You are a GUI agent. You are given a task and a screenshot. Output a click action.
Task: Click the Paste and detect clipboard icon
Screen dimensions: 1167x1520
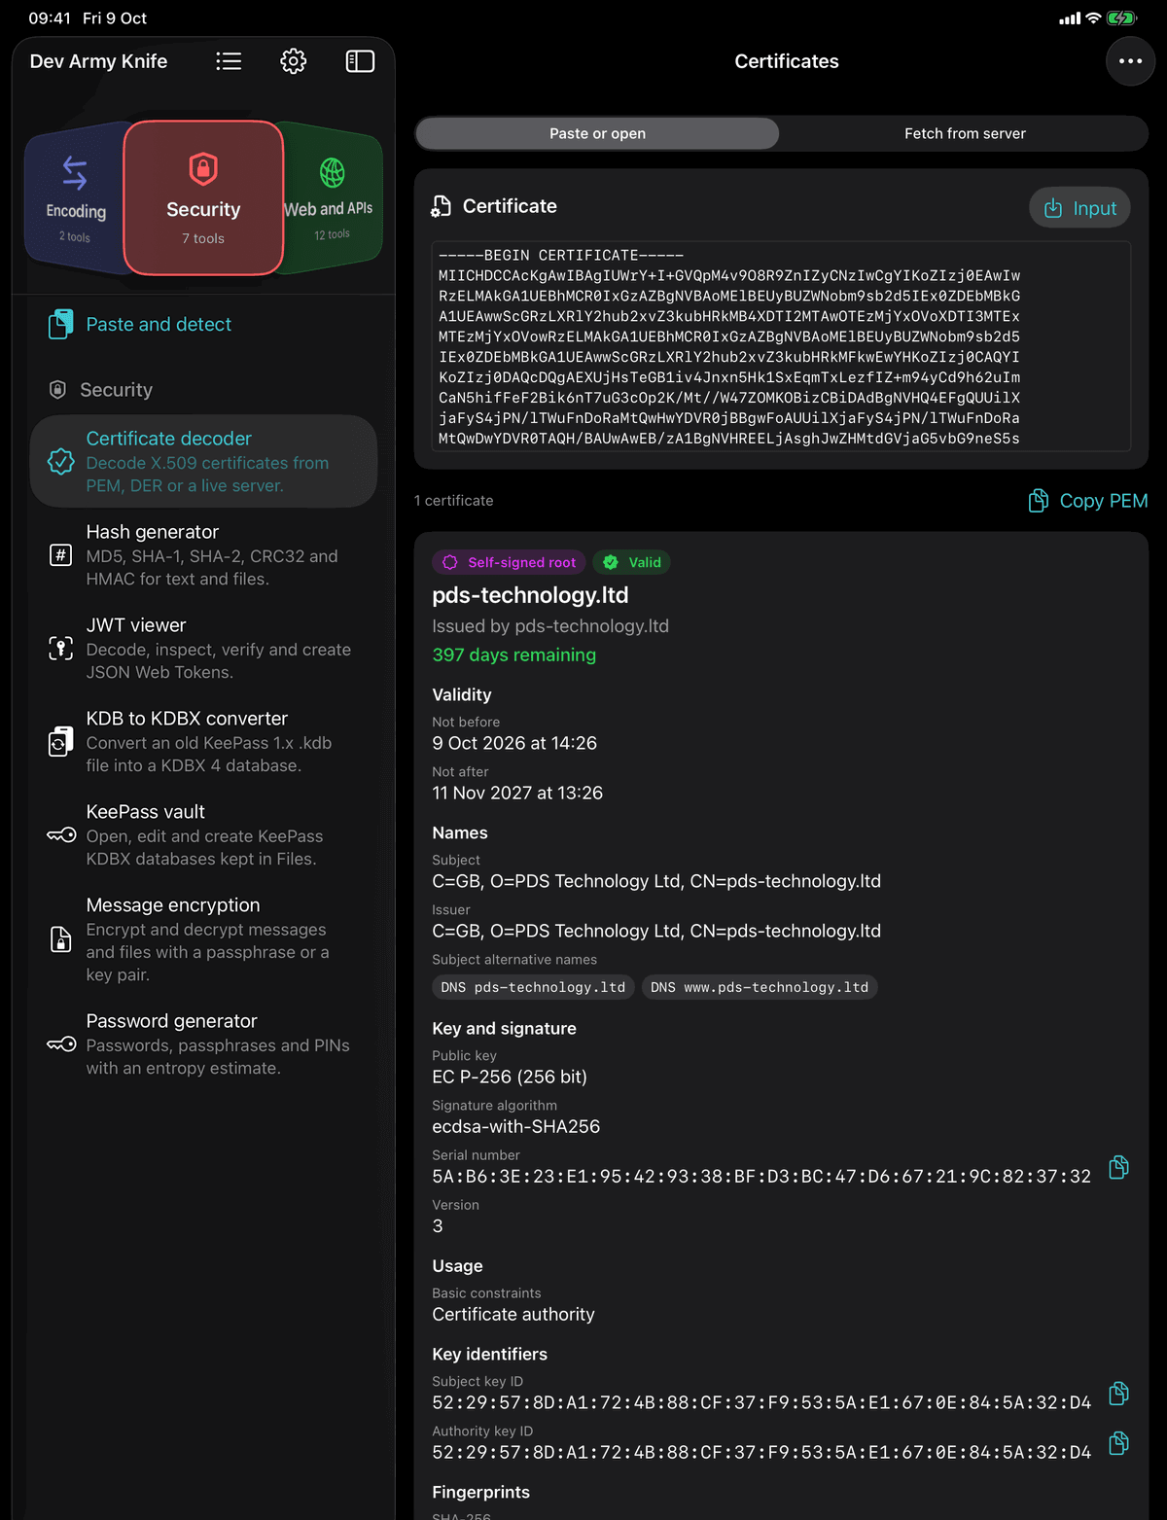pyautogui.click(x=60, y=324)
